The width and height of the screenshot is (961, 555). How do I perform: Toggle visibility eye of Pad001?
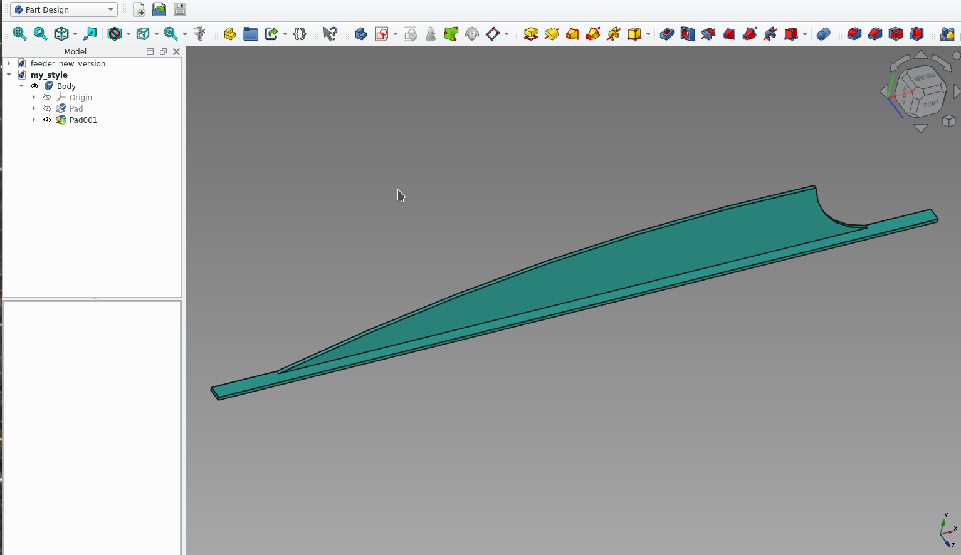[x=47, y=120]
